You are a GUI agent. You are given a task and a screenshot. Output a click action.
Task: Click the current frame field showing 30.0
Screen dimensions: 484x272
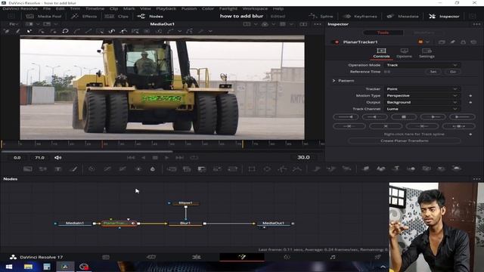click(303, 157)
